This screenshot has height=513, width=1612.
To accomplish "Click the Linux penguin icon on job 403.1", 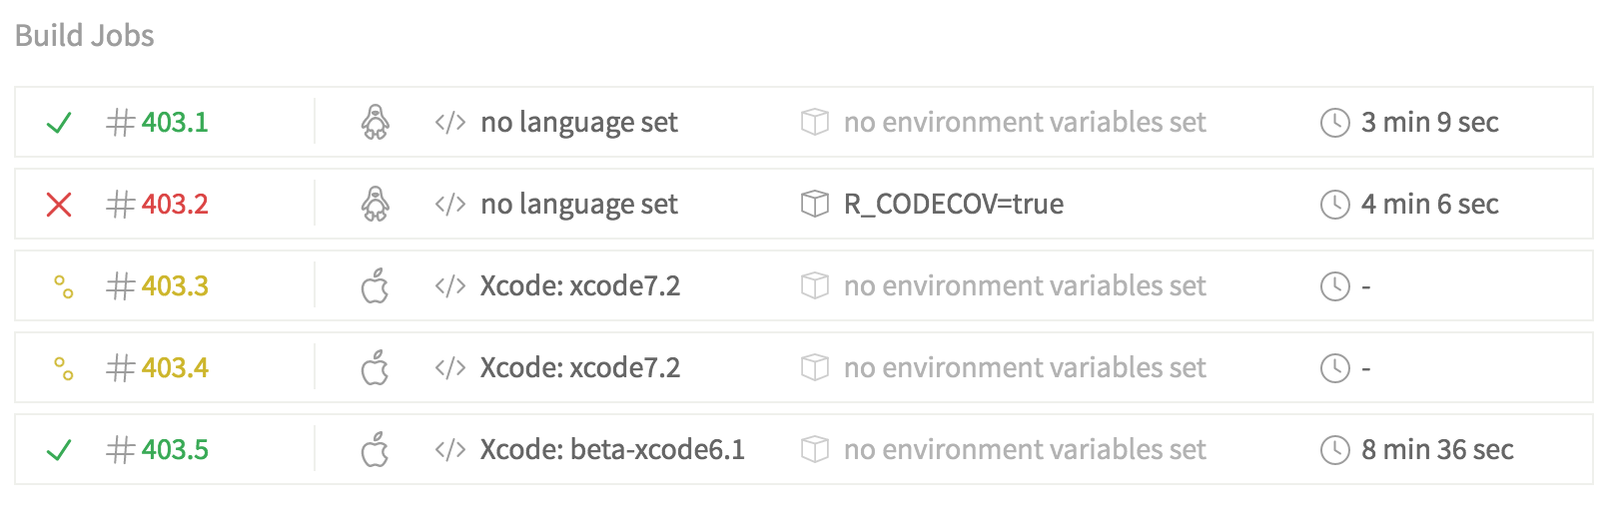I will pyautogui.click(x=375, y=123).
